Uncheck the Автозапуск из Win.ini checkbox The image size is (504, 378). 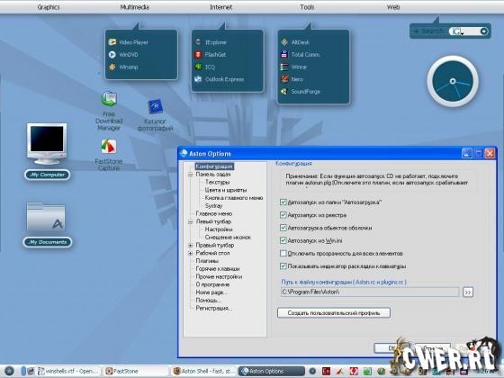(283, 240)
